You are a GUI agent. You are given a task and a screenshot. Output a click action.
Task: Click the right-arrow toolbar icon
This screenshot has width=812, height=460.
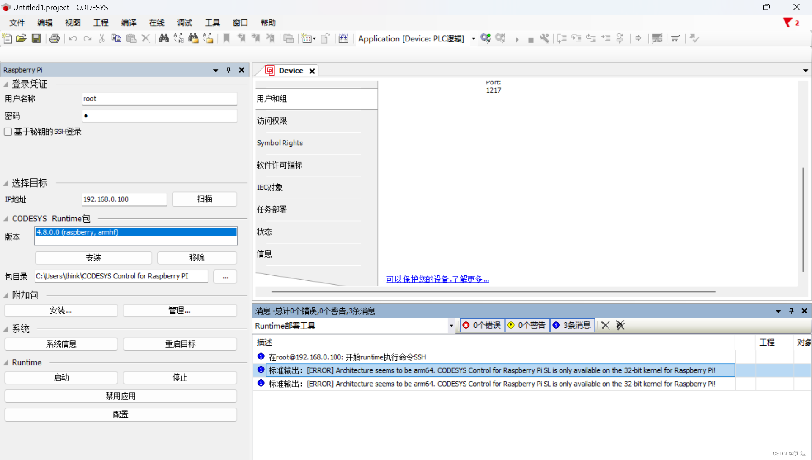coord(639,38)
